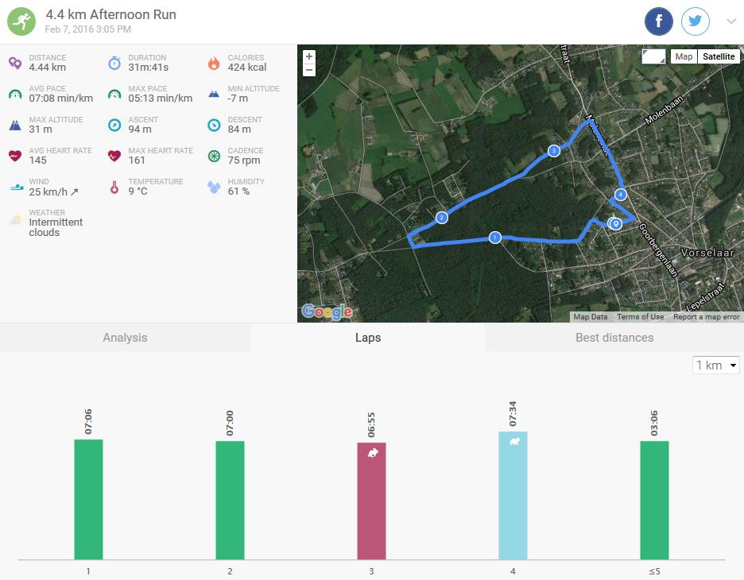Share the run on Twitter

click(x=696, y=21)
